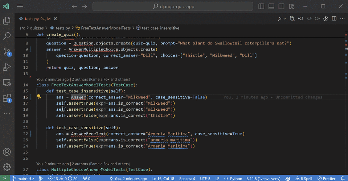Open the run options dropdown arrow
This screenshot has width=348, height=181.
pyautogui.click(x=285, y=19)
